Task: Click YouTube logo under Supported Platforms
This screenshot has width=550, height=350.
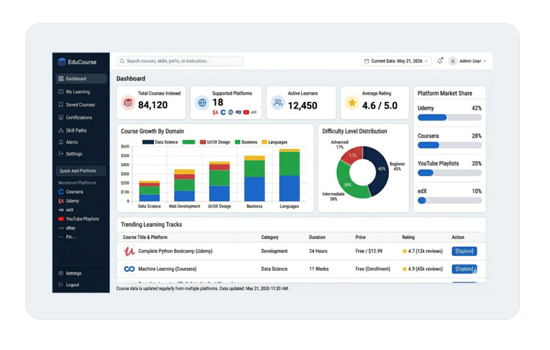Action: 246,112
